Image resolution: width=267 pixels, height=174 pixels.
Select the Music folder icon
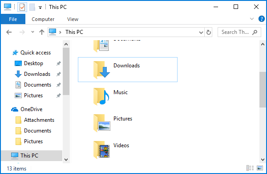[x=101, y=96]
